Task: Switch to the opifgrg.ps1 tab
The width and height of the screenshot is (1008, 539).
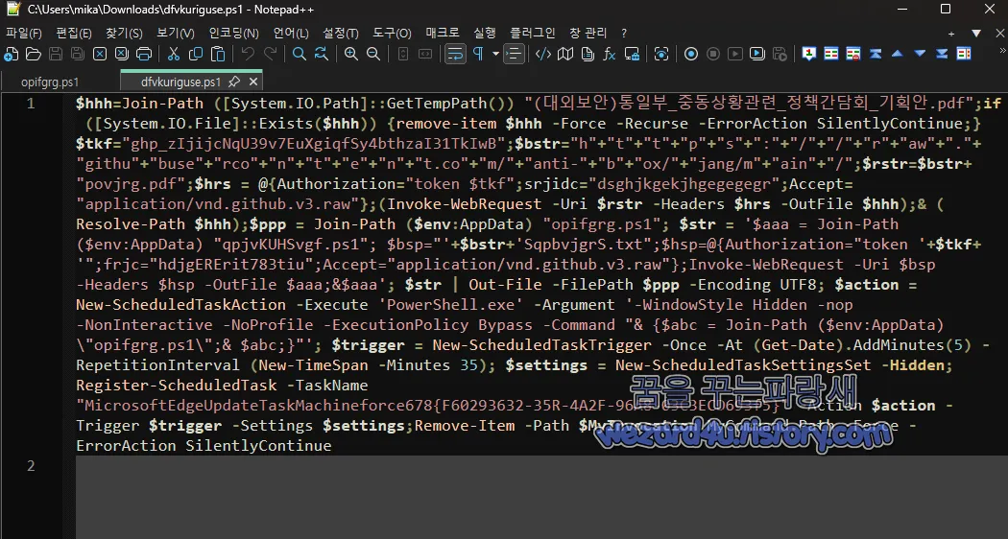Action: 50,82
